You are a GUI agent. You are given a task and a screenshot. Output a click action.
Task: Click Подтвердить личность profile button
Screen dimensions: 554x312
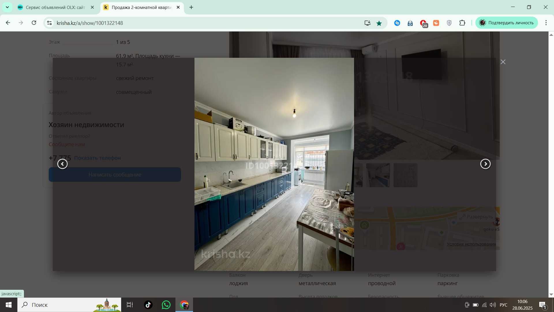coord(507,23)
